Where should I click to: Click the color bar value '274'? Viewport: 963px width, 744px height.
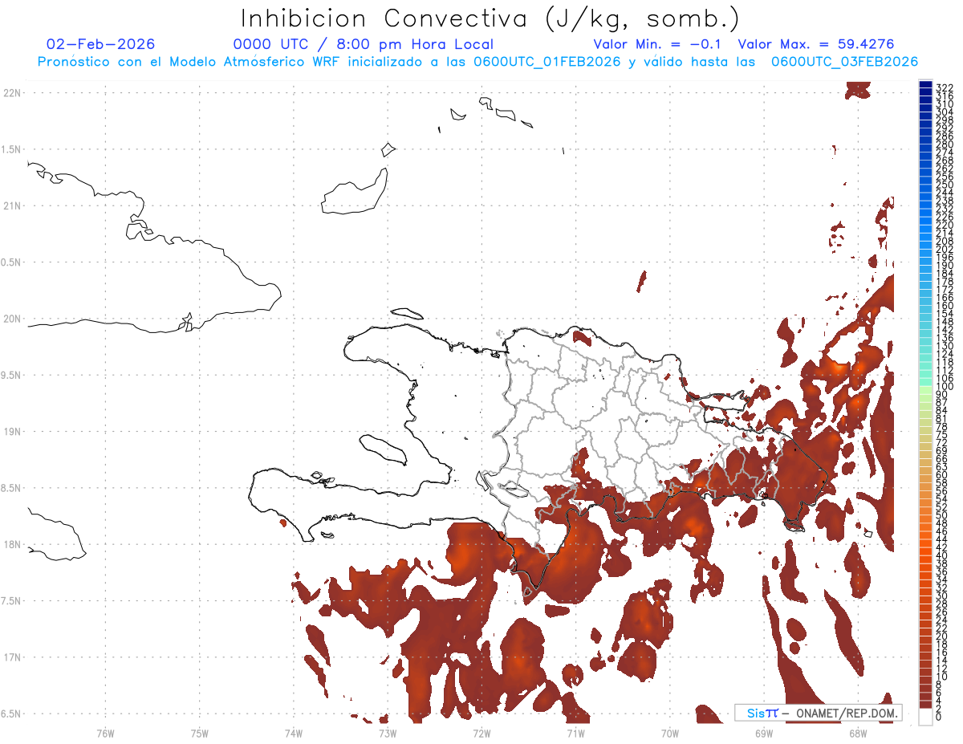tap(945, 152)
